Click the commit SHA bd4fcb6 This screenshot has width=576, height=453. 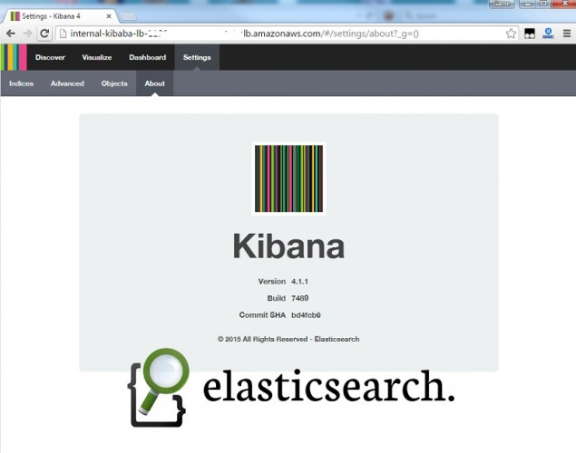(x=306, y=315)
